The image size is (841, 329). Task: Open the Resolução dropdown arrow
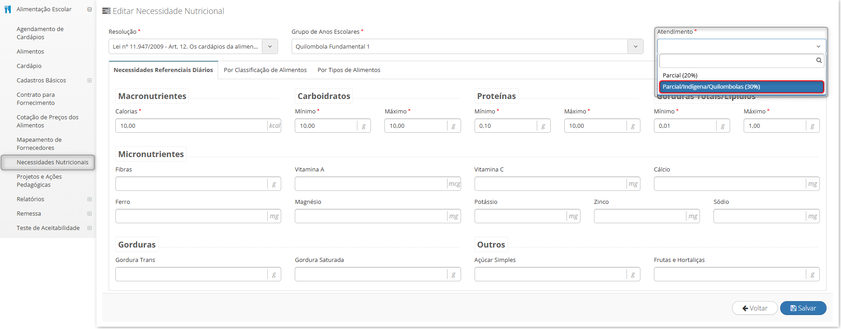270,46
